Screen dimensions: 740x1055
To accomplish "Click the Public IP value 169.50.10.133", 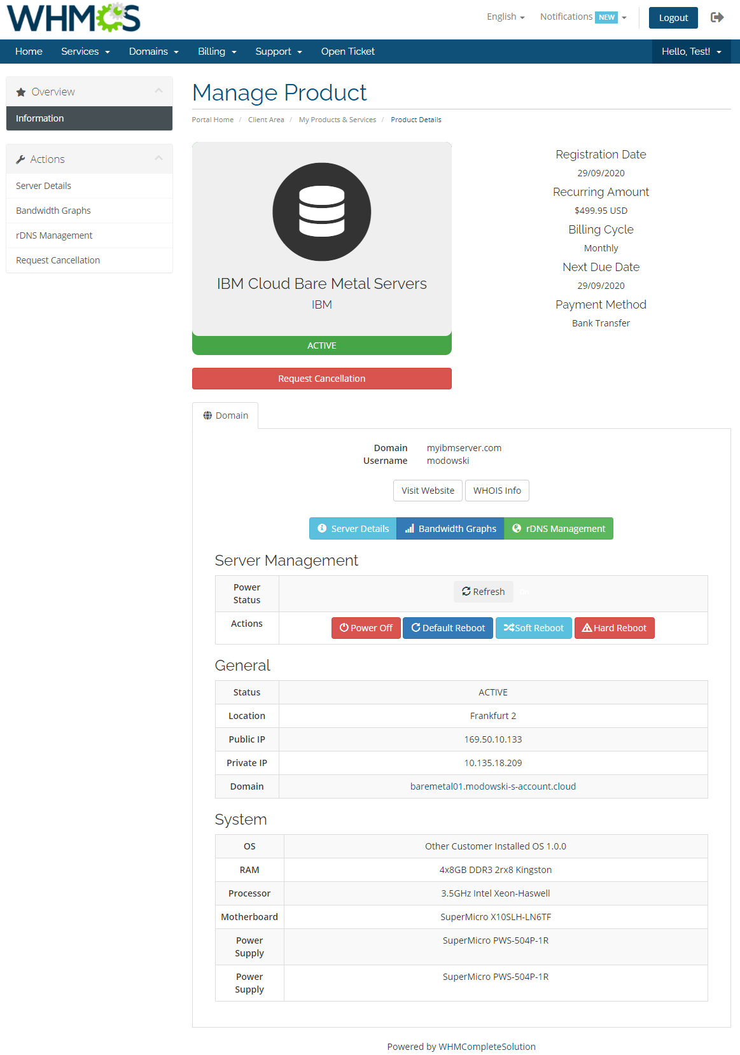I will pyautogui.click(x=493, y=739).
